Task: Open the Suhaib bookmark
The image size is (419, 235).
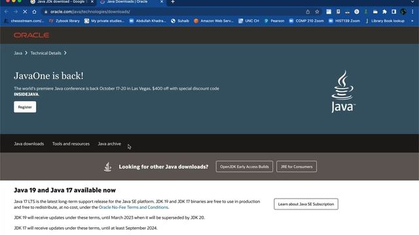Action: (x=180, y=21)
